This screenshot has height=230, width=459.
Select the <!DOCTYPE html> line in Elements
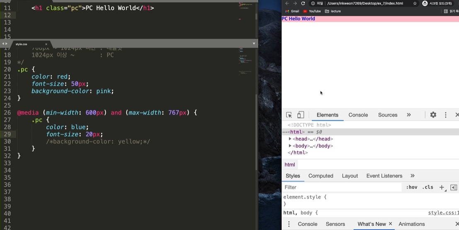[x=309, y=125]
